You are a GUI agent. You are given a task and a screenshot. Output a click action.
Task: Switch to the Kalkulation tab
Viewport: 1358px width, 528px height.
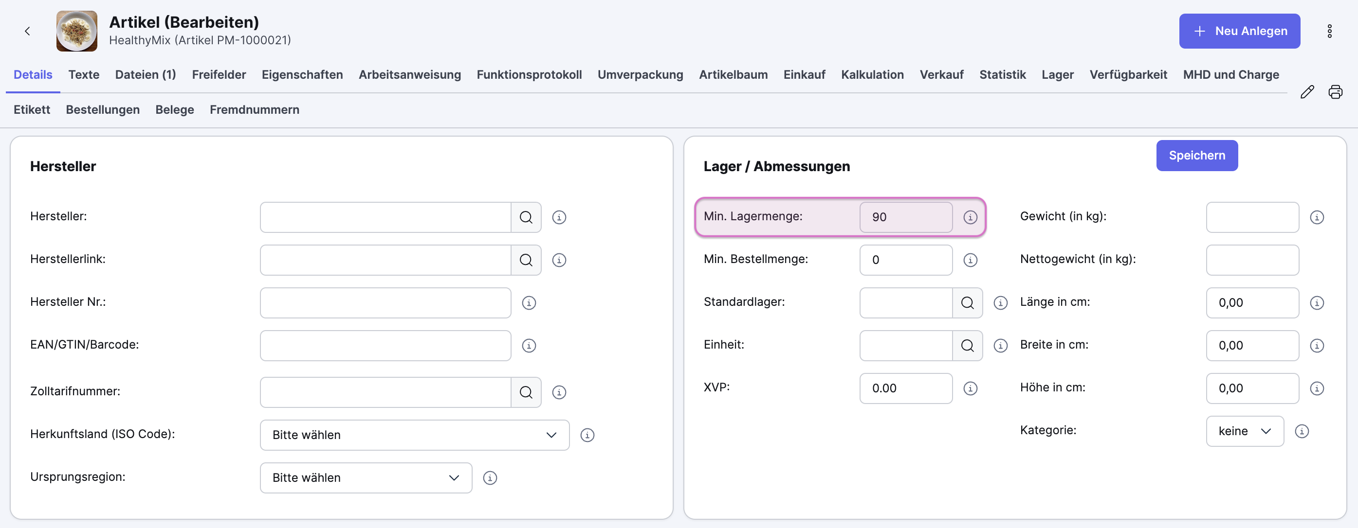(872, 75)
